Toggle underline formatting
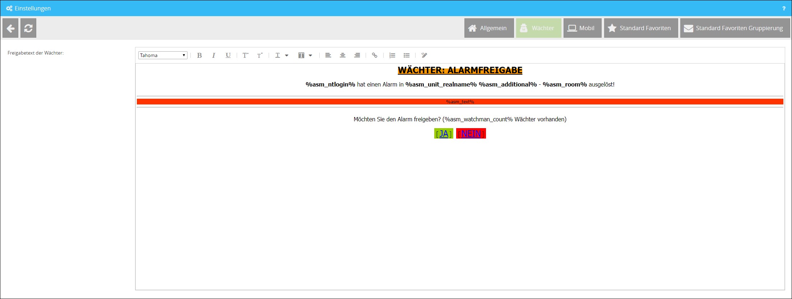The image size is (792, 299). point(228,55)
